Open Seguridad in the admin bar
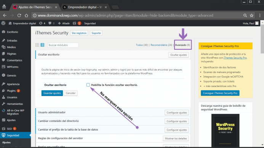Screen dimensions: 264x148 point(90,23)
